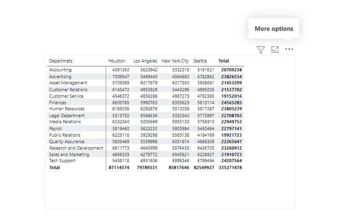
Task: Click Human Resources Los Angeles value 6292876
Action: 149,109
